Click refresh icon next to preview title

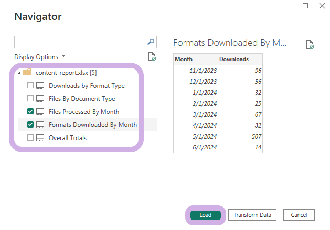click(310, 44)
